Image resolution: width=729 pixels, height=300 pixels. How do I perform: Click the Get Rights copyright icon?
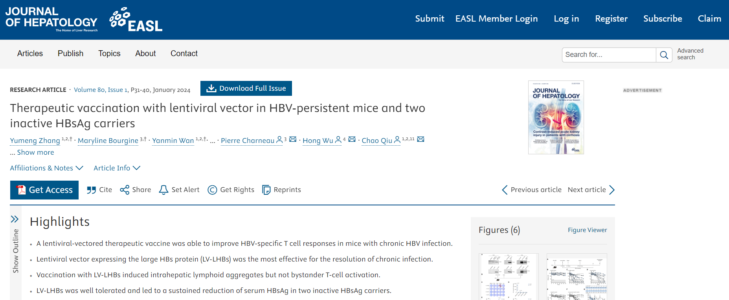click(212, 190)
